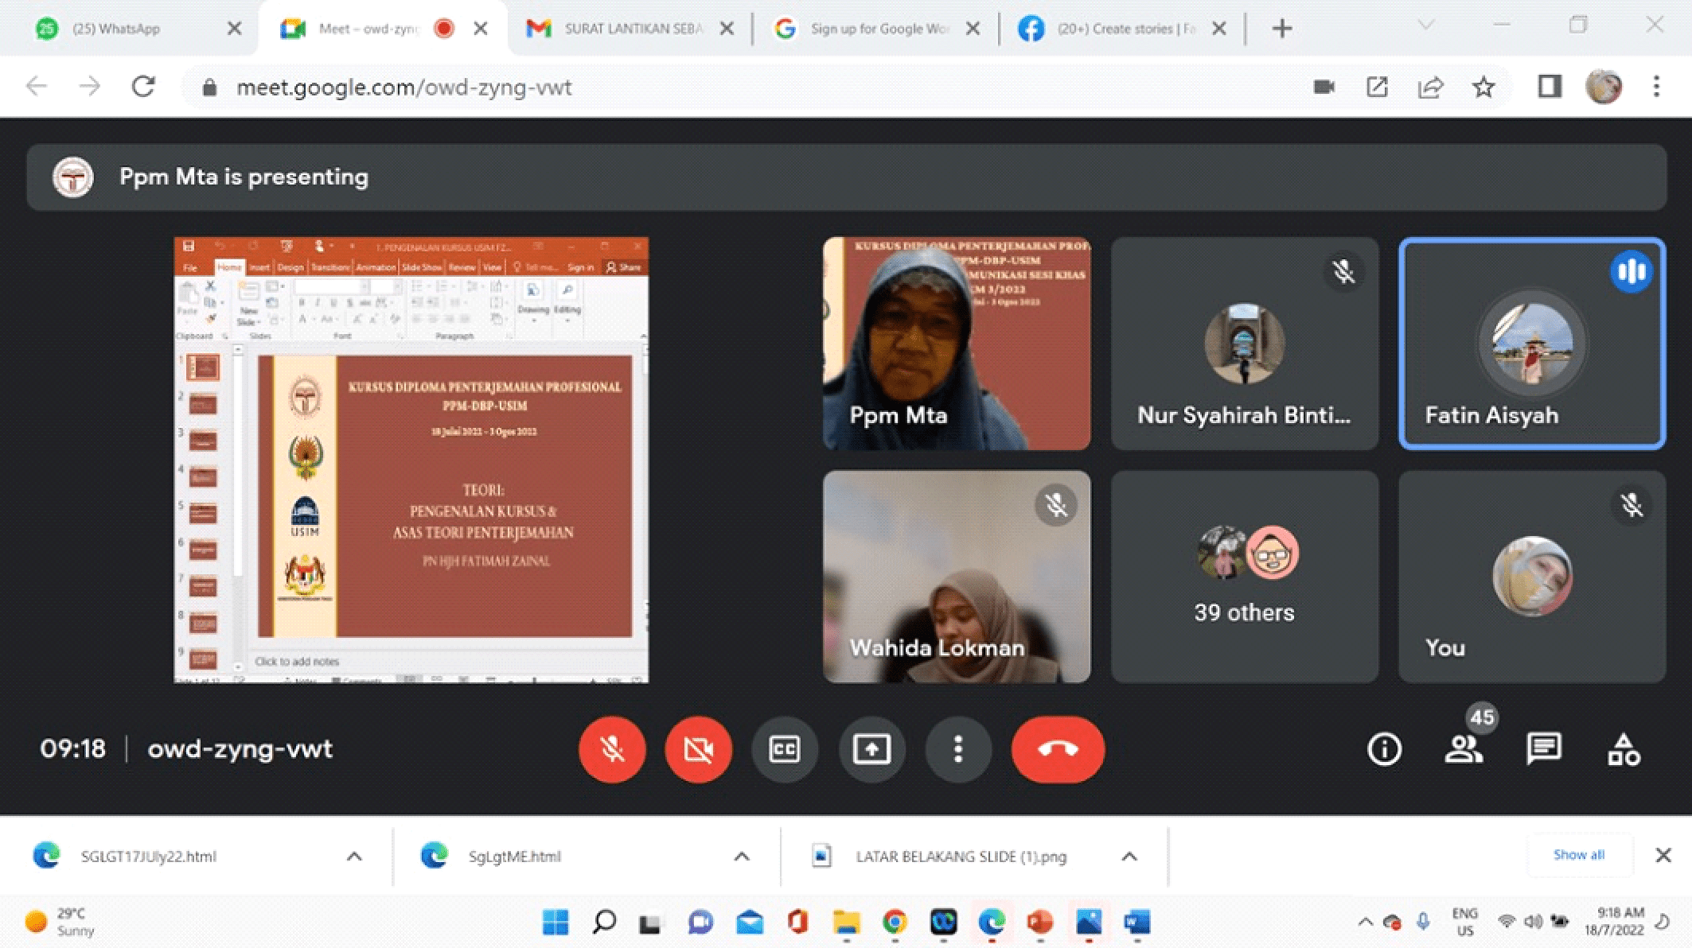Open the Activities shapes icon
Image resolution: width=1692 pixels, height=948 pixels.
point(1624,749)
